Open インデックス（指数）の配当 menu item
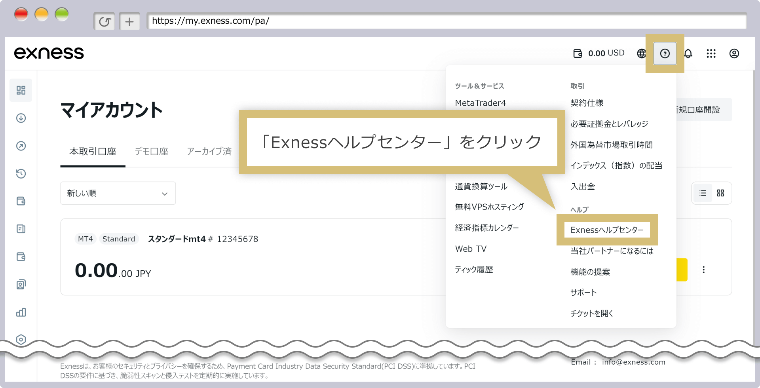Screen dimensions: 760x388 click(616, 165)
